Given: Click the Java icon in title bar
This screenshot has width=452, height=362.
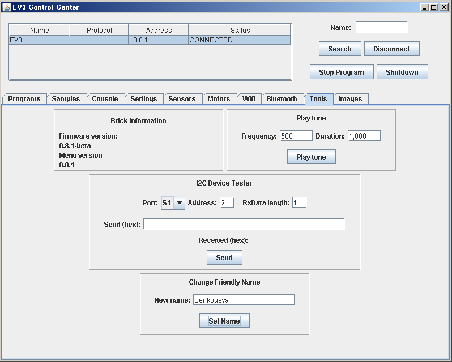Looking at the screenshot, I should (x=6, y=7).
